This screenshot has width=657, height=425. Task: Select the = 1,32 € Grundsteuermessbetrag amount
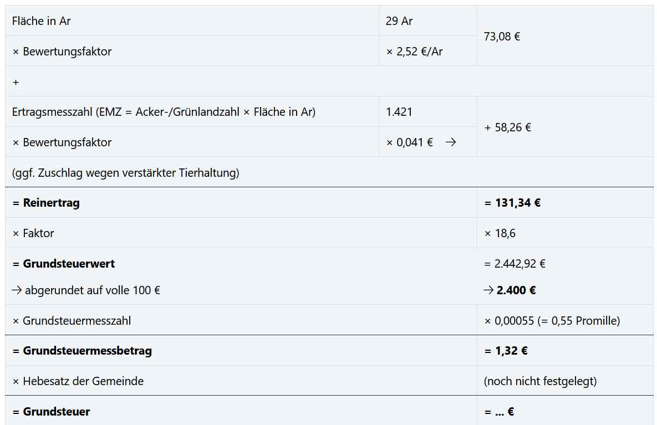click(x=506, y=351)
